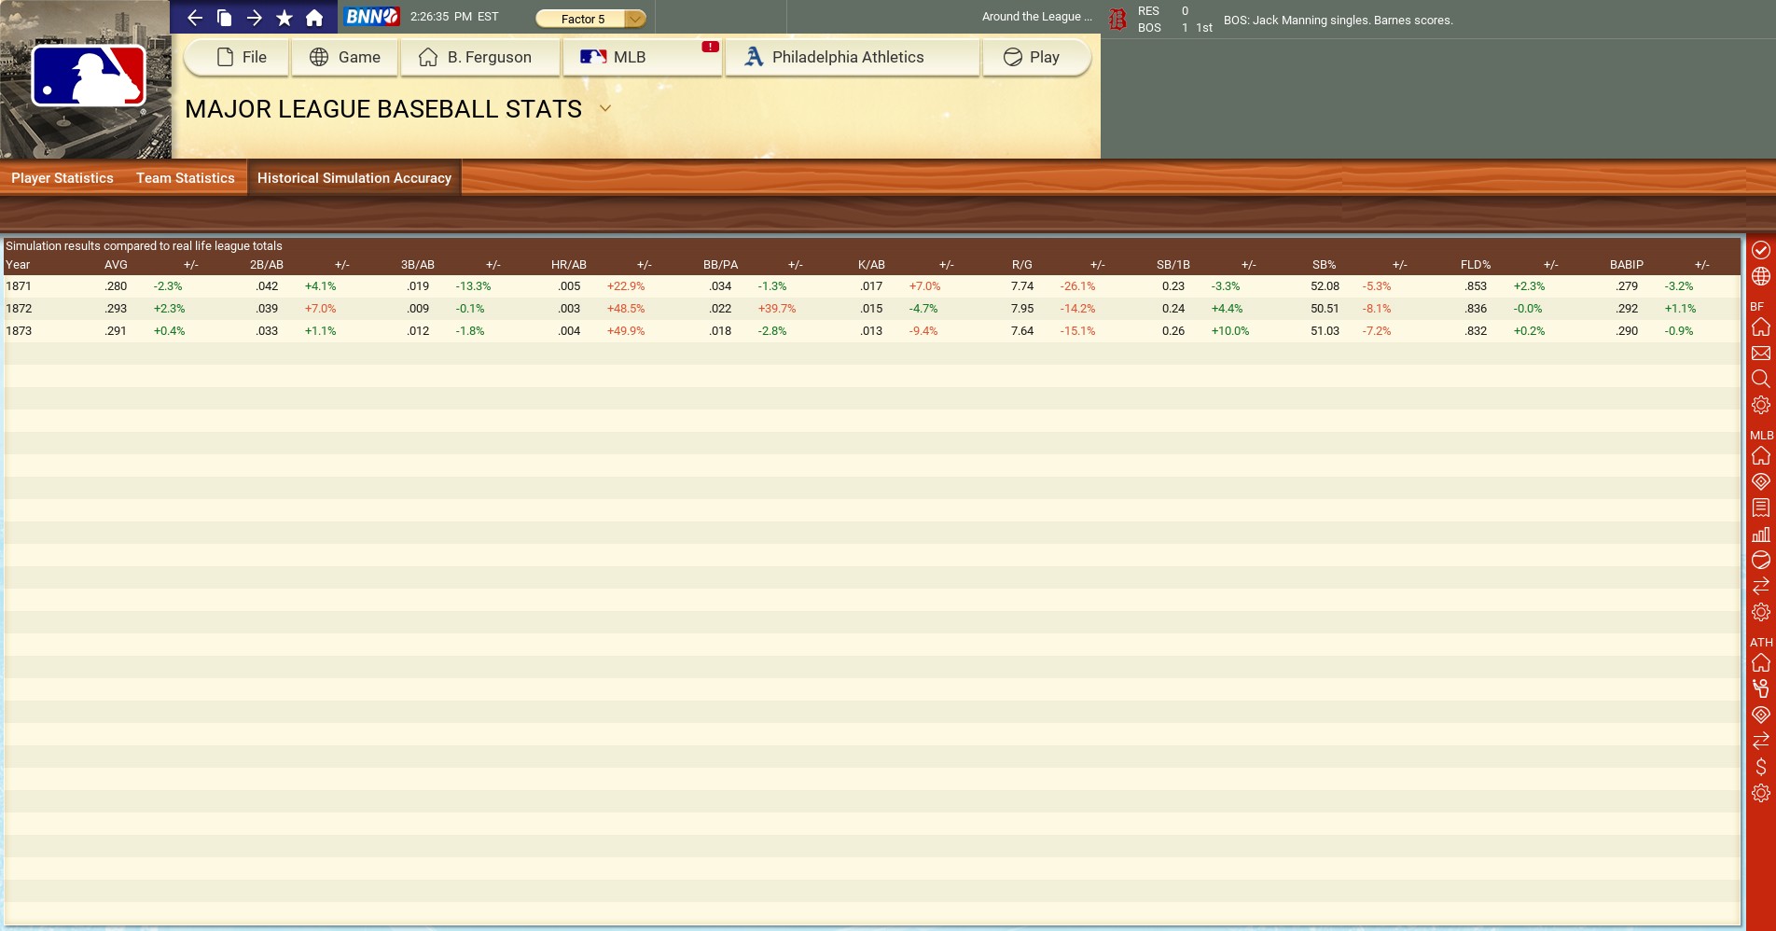Click the page copy icon in navigation bar
This screenshot has height=931, width=1776.
(x=224, y=18)
